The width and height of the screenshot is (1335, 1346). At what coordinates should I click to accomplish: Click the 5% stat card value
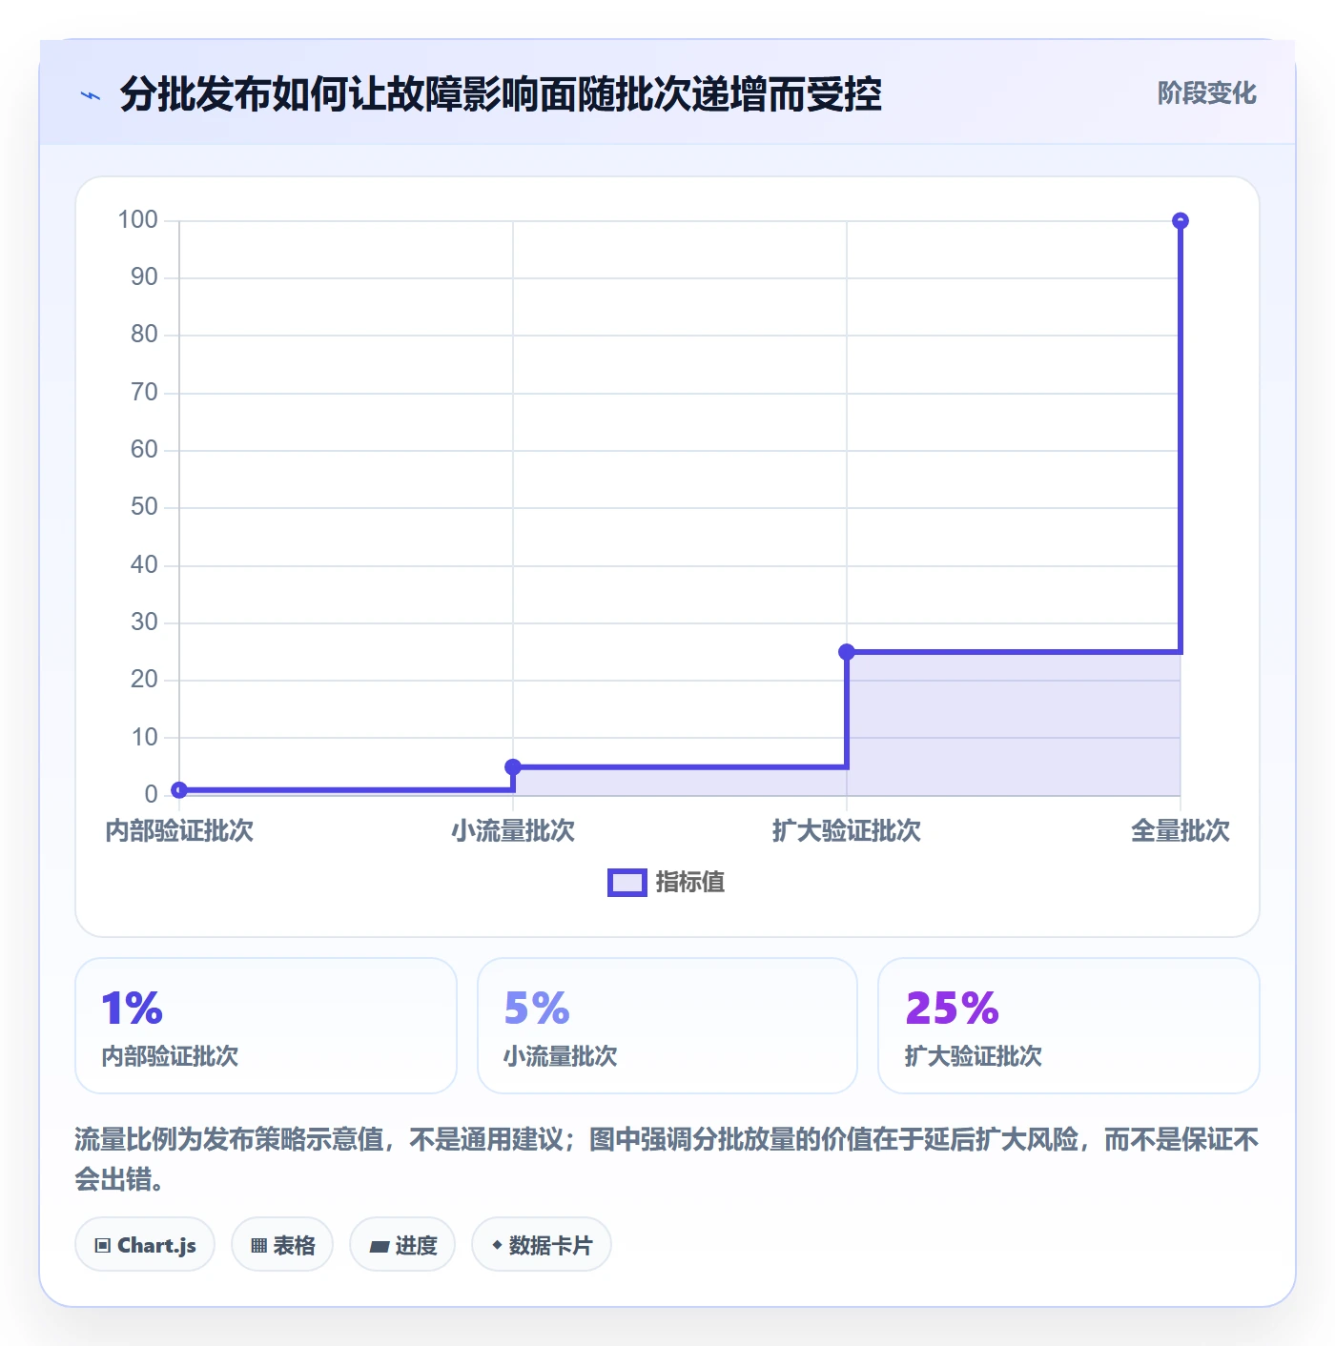click(x=537, y=1009)
